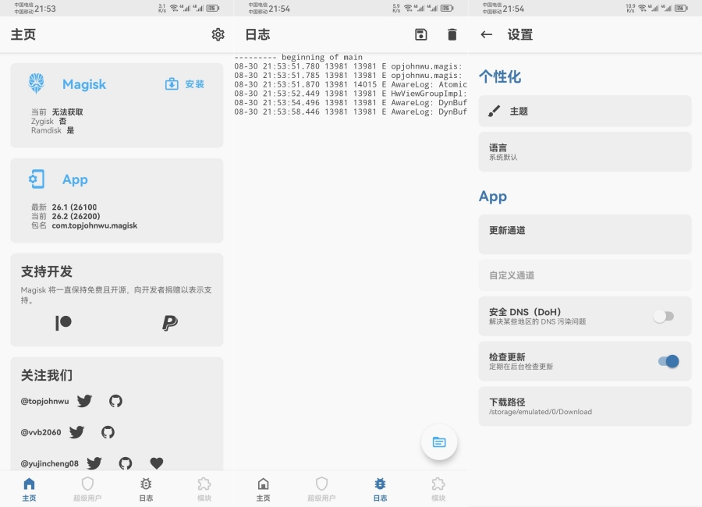Clear the log with the trash icon
This screenshot has height=507, width=702.
tap(452, 34)
